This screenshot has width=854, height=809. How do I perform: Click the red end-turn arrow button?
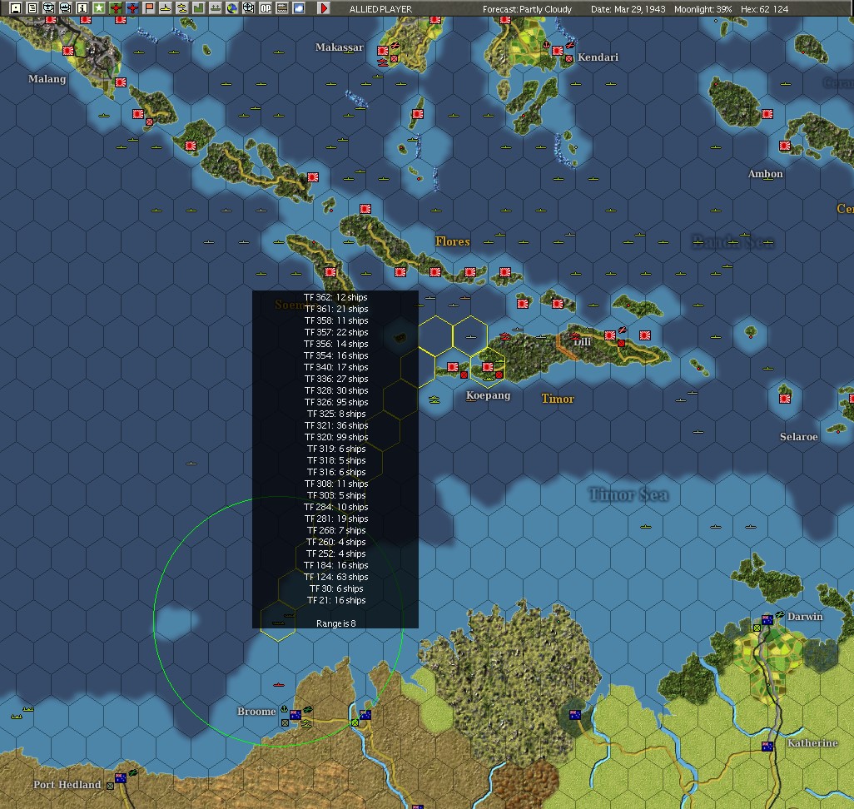(324, 7)
